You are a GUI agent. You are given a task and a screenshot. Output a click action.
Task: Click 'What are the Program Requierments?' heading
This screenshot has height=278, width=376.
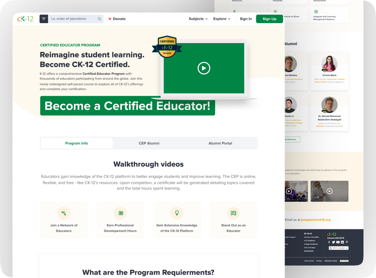(x=148, y=272)
